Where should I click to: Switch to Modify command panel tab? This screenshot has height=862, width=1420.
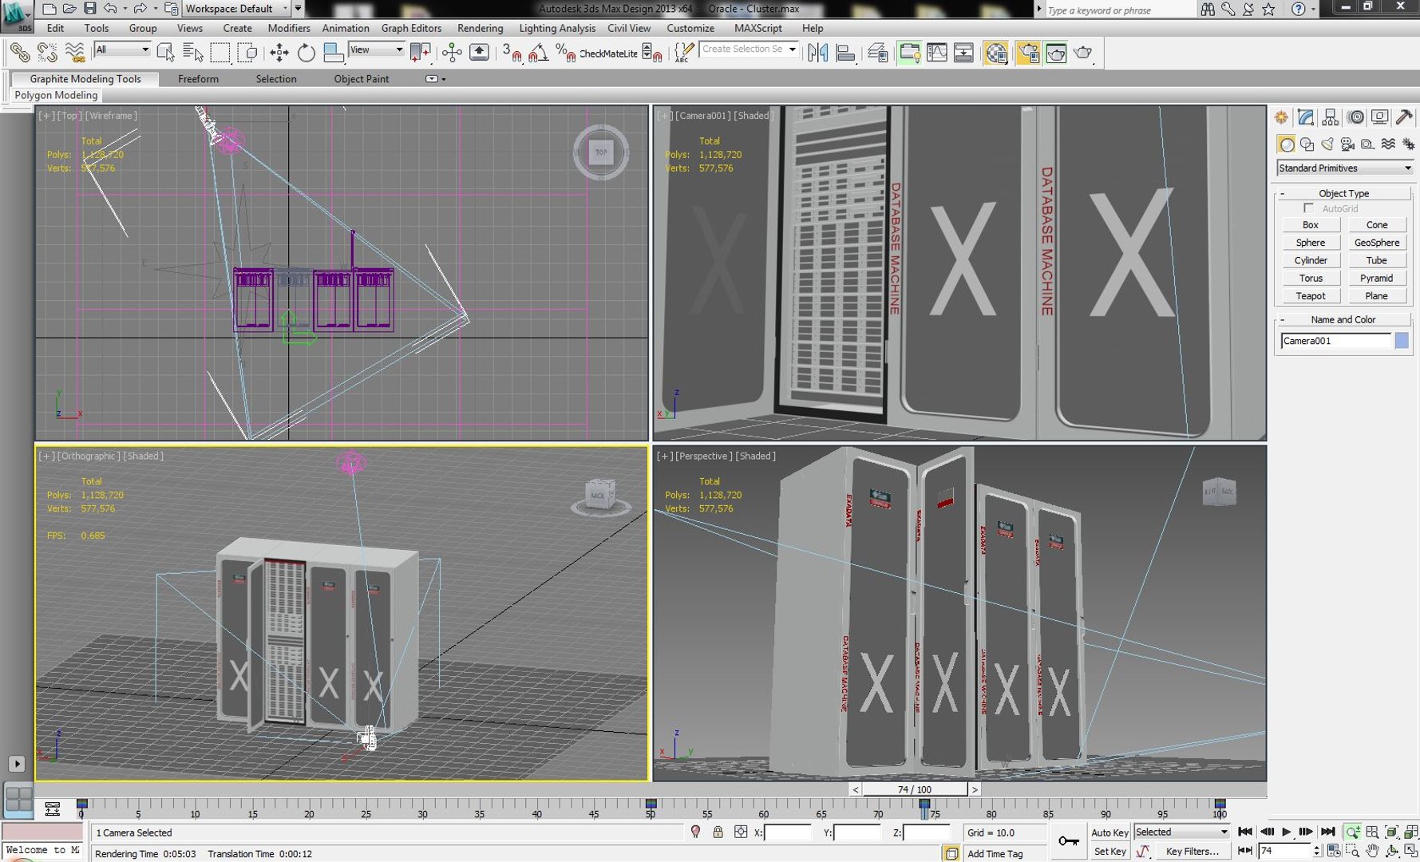(x=1306, y=117)
